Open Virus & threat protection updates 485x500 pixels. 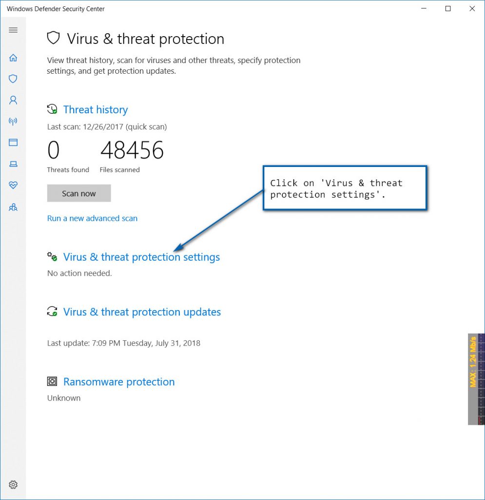(x=142, y=312)
